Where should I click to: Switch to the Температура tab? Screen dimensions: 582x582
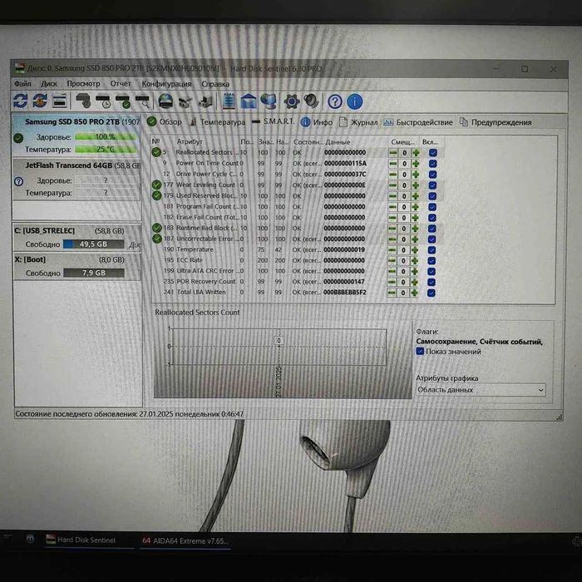(x=218, y=121)
